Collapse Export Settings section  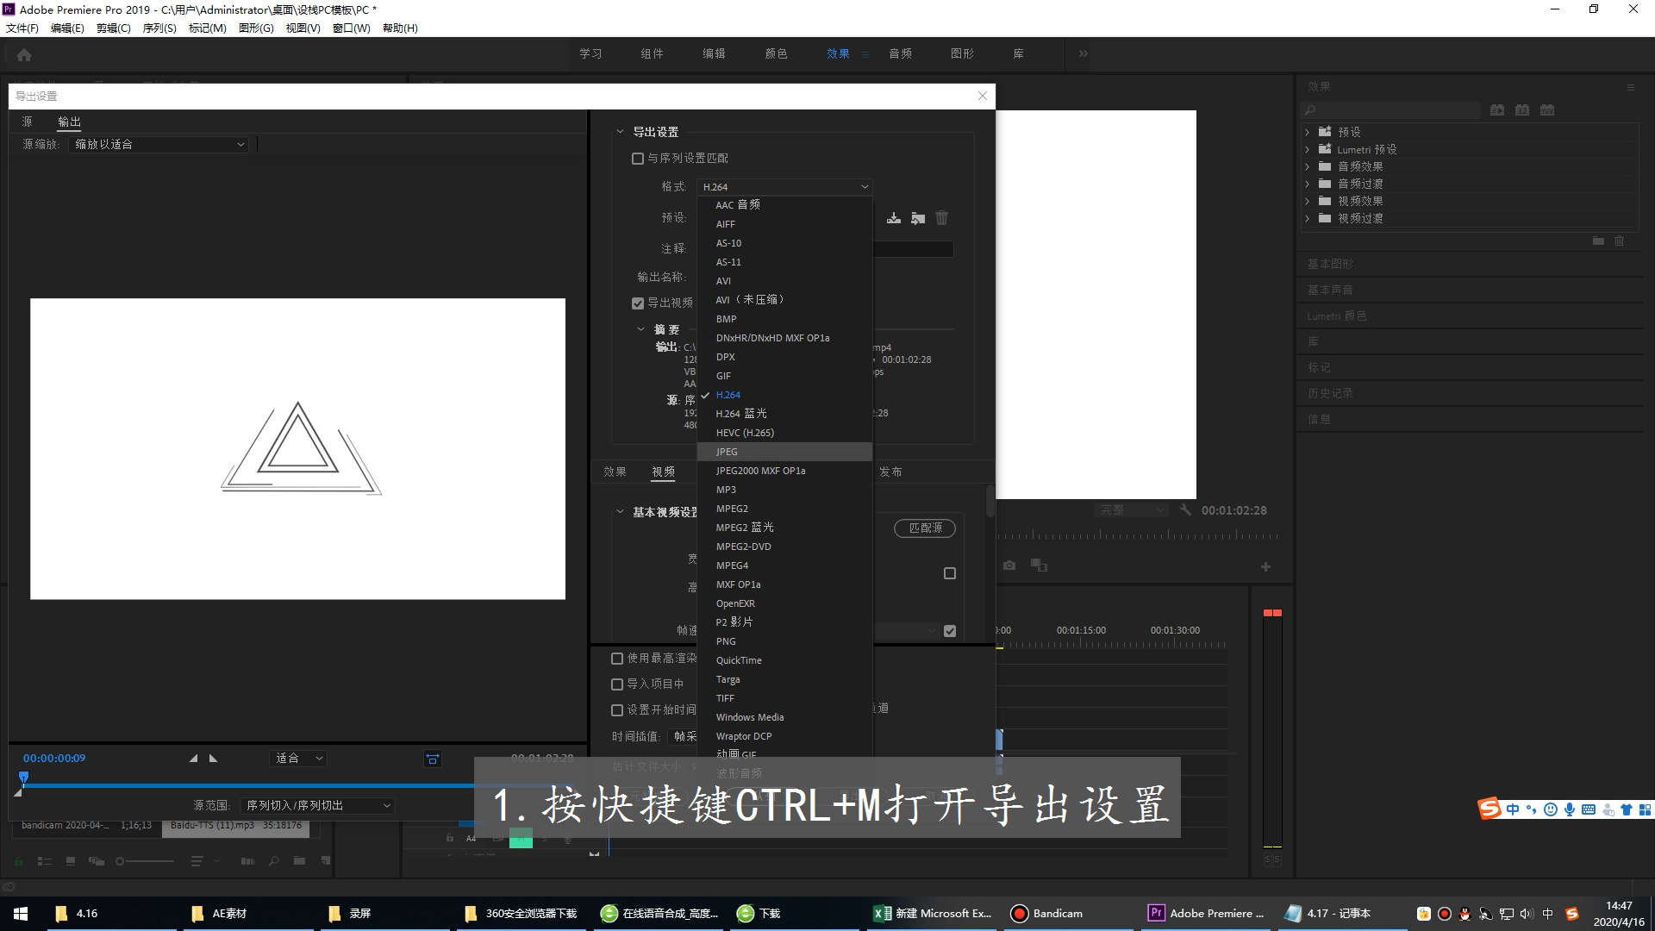(x=620, y=132)
